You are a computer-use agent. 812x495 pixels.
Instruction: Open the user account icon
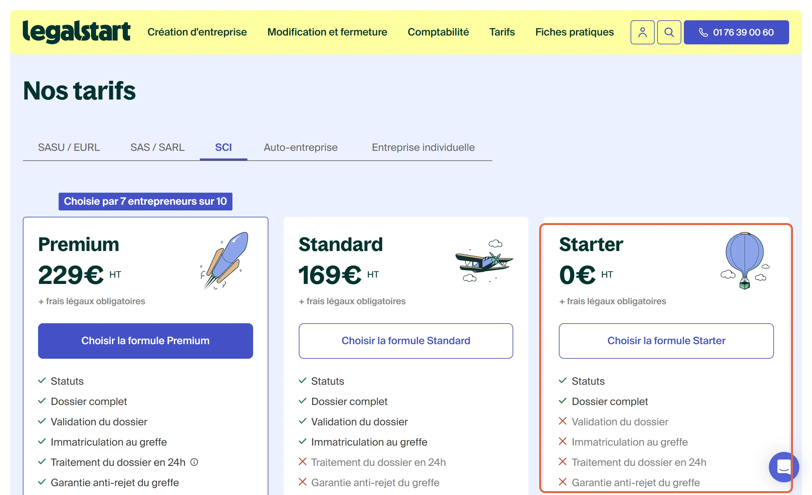point(642,32)
